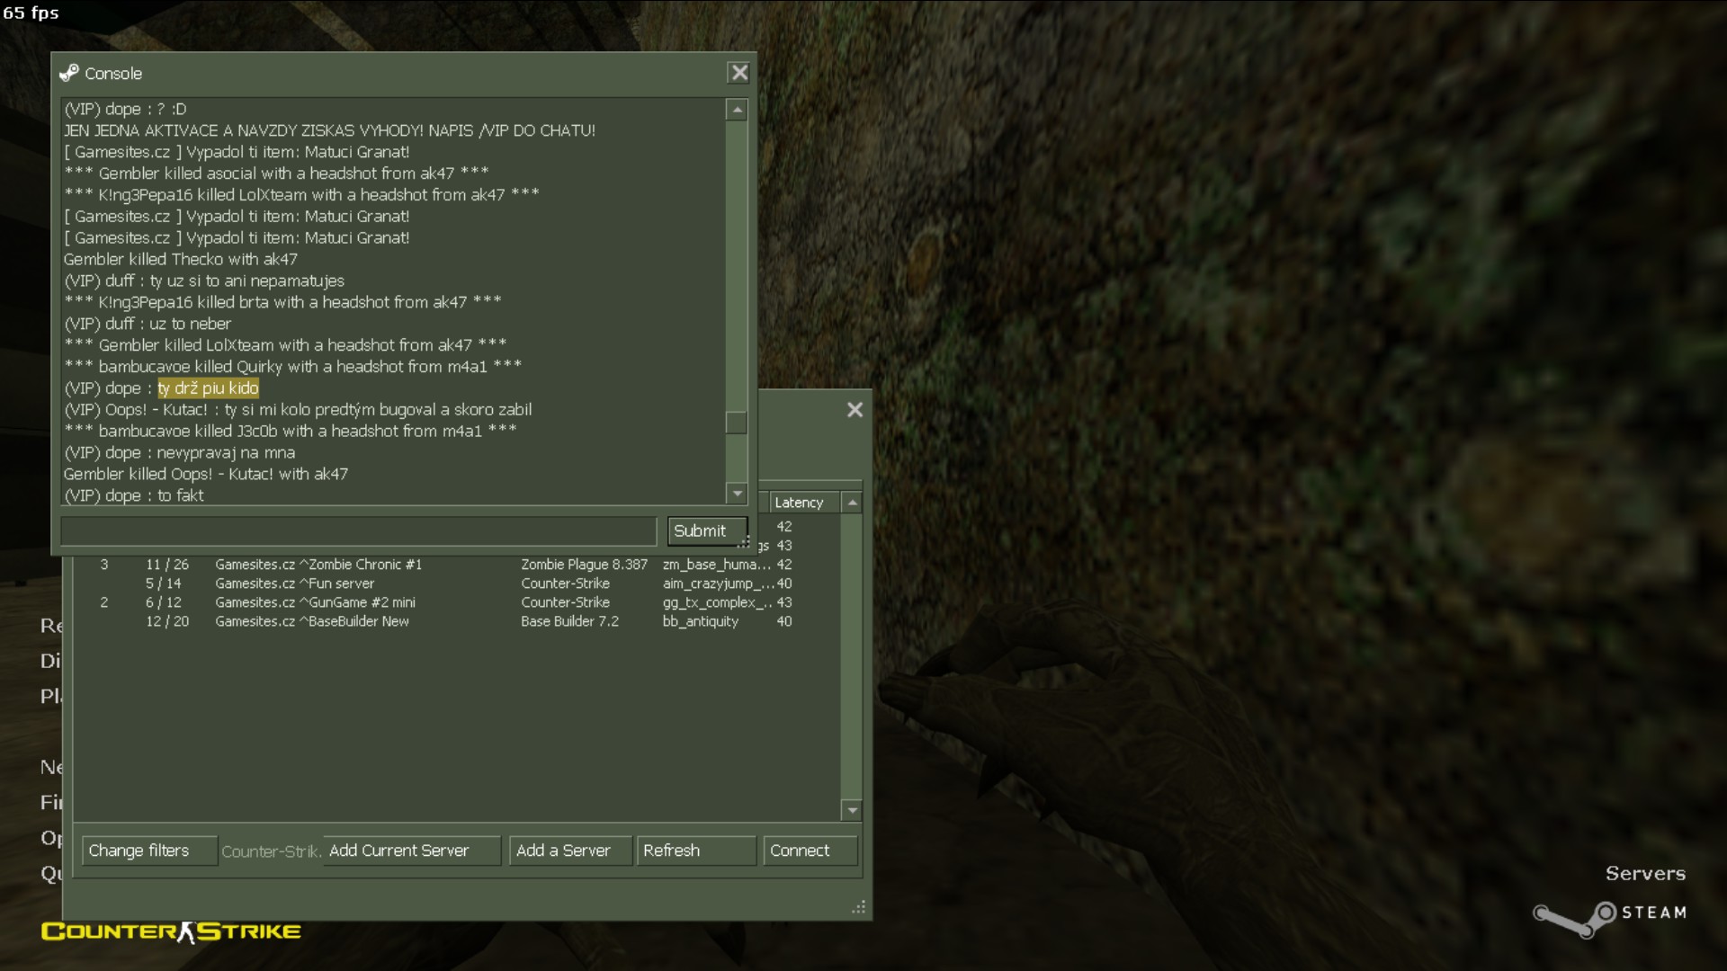
Task: Click the 65 fps counter
Action: [31, 13]
